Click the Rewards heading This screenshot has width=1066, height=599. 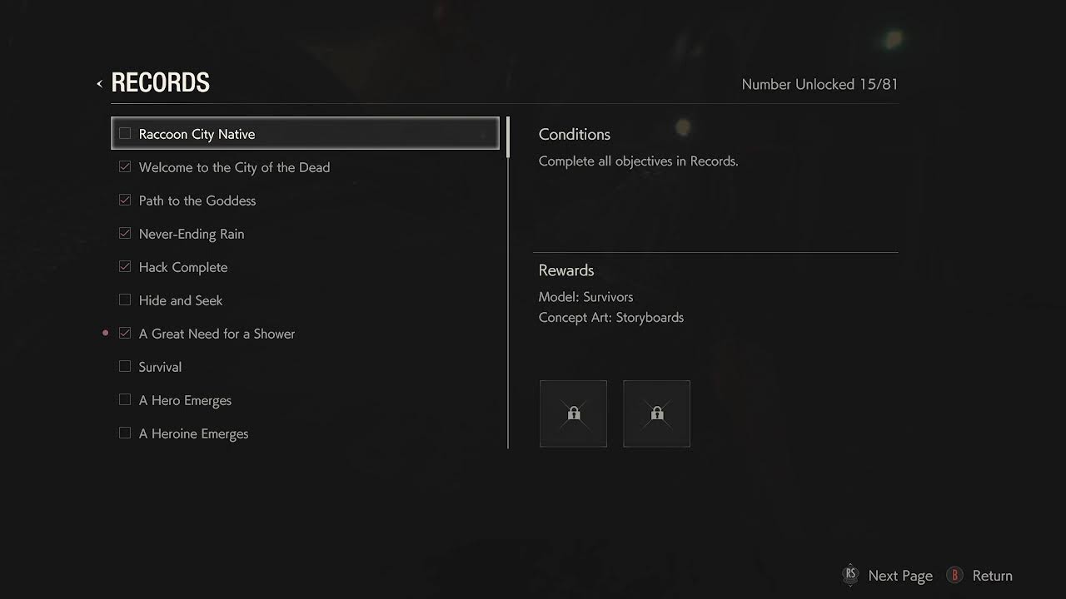point(566,270)
